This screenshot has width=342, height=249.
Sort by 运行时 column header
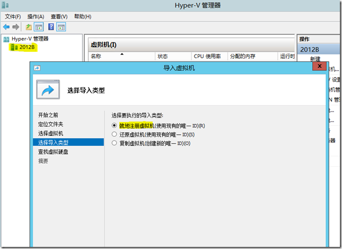(287, 56)
